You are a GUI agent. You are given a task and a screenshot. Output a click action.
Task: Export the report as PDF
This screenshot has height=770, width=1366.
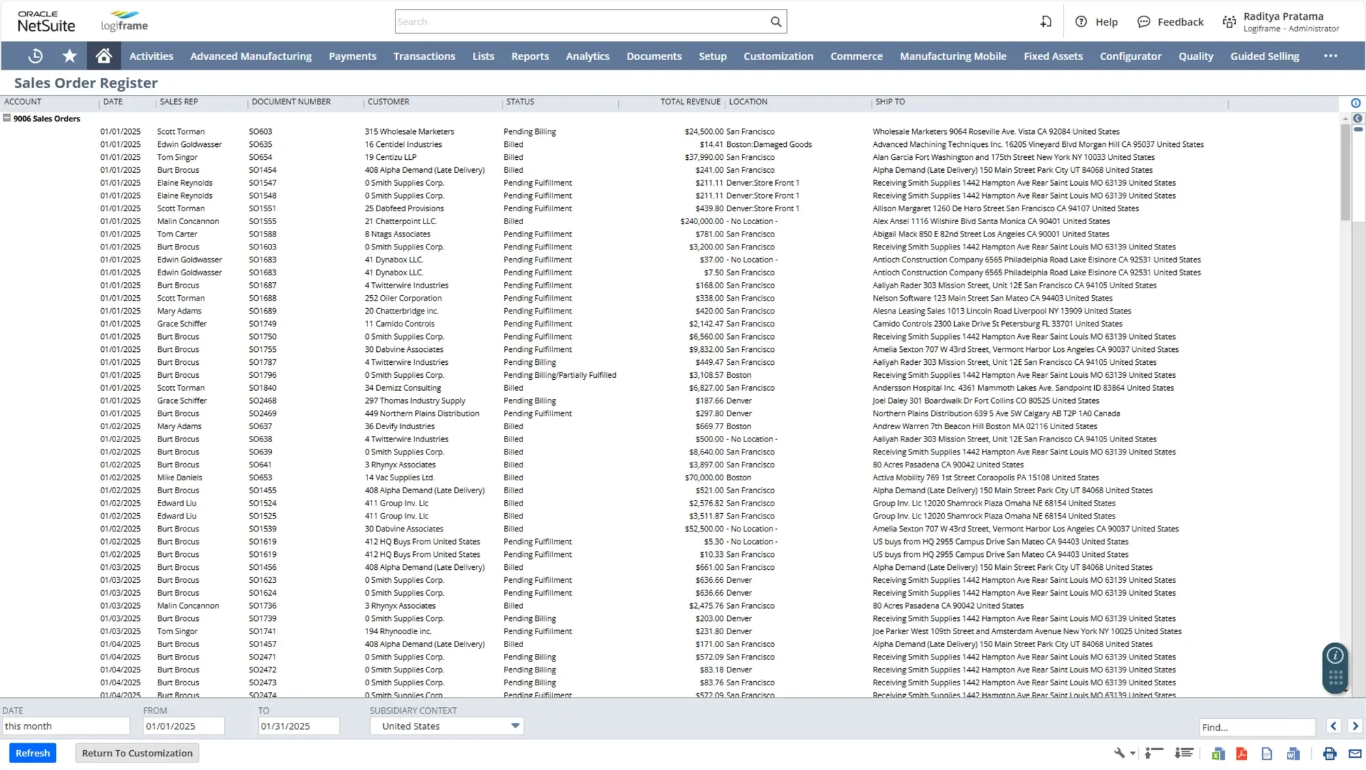pyautogui.click(x=1242, y=753)
